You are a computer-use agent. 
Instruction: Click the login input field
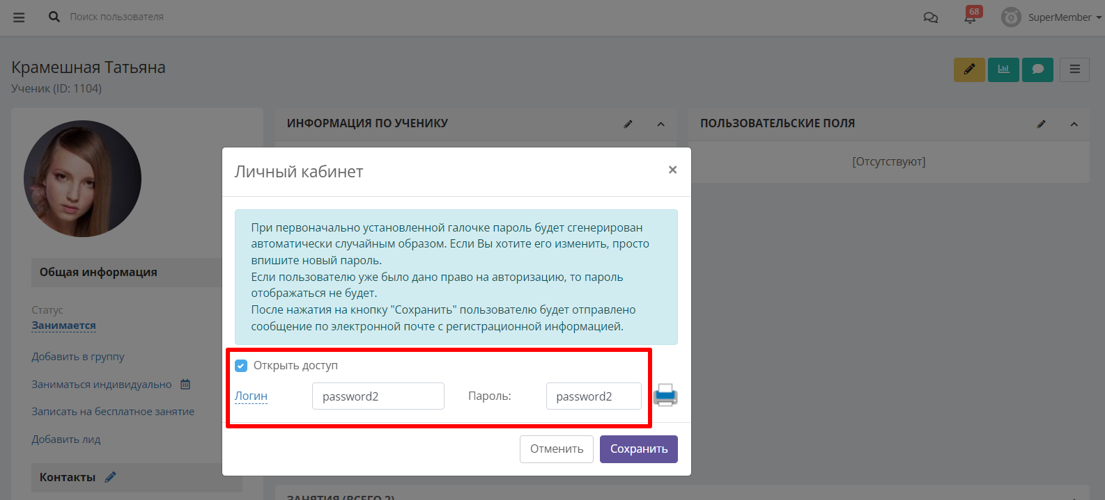(378, 396)
